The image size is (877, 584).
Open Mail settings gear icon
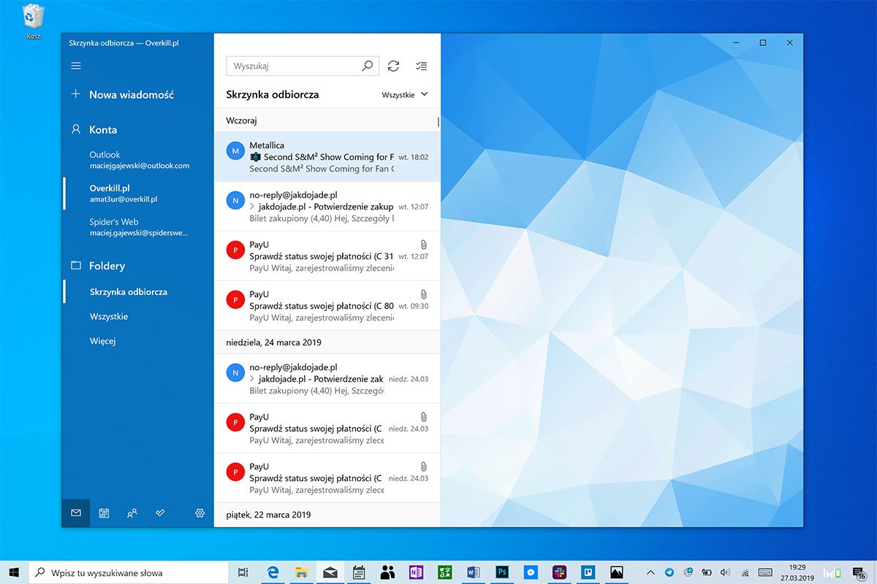pyautogui.click(x=200, y=513)
